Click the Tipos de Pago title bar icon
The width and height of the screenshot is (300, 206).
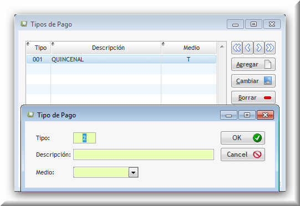(24, 24)
